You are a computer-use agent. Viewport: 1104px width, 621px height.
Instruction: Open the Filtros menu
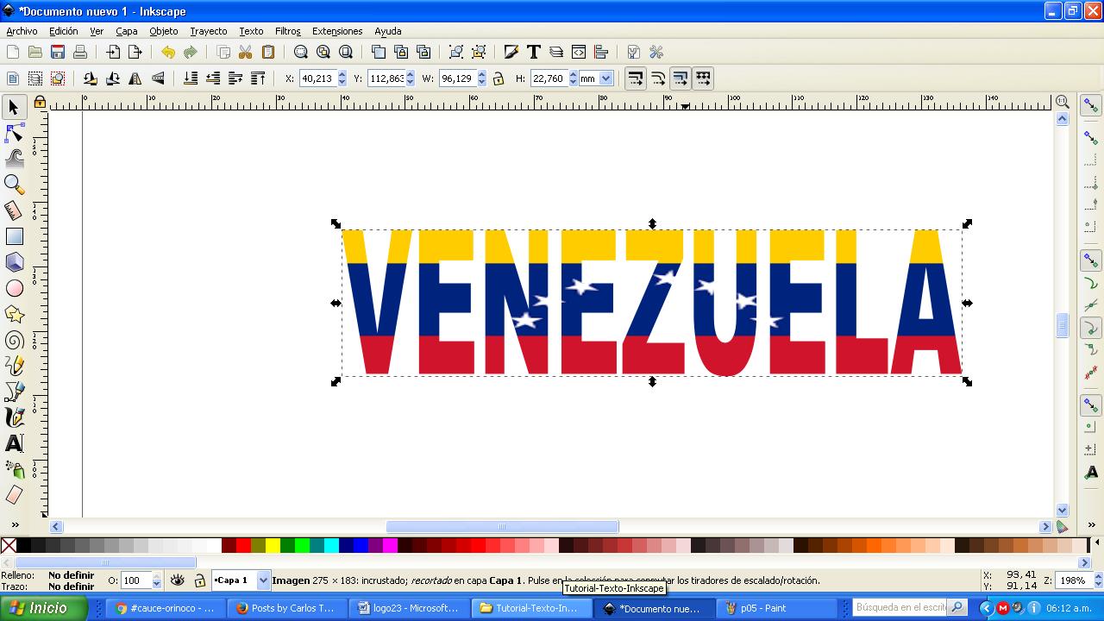click(288, 31)
